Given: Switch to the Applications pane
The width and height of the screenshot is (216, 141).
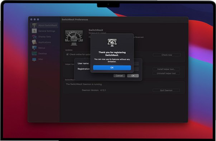Looking at the screenshot, I should click(x=44, y=42).
